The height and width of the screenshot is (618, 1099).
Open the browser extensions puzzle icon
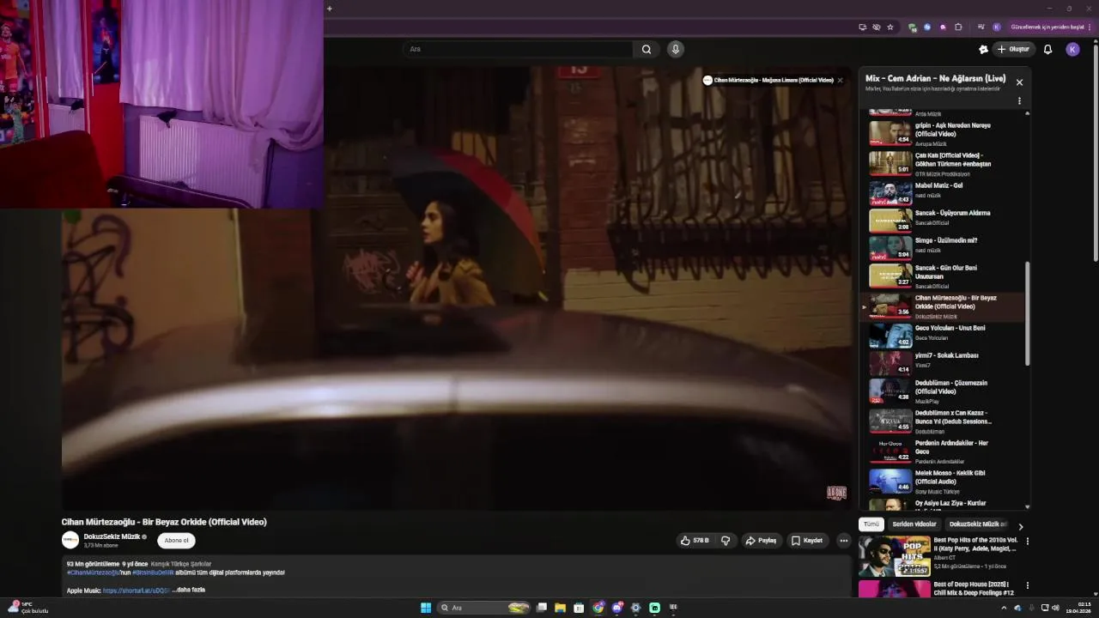coord(958,27)
